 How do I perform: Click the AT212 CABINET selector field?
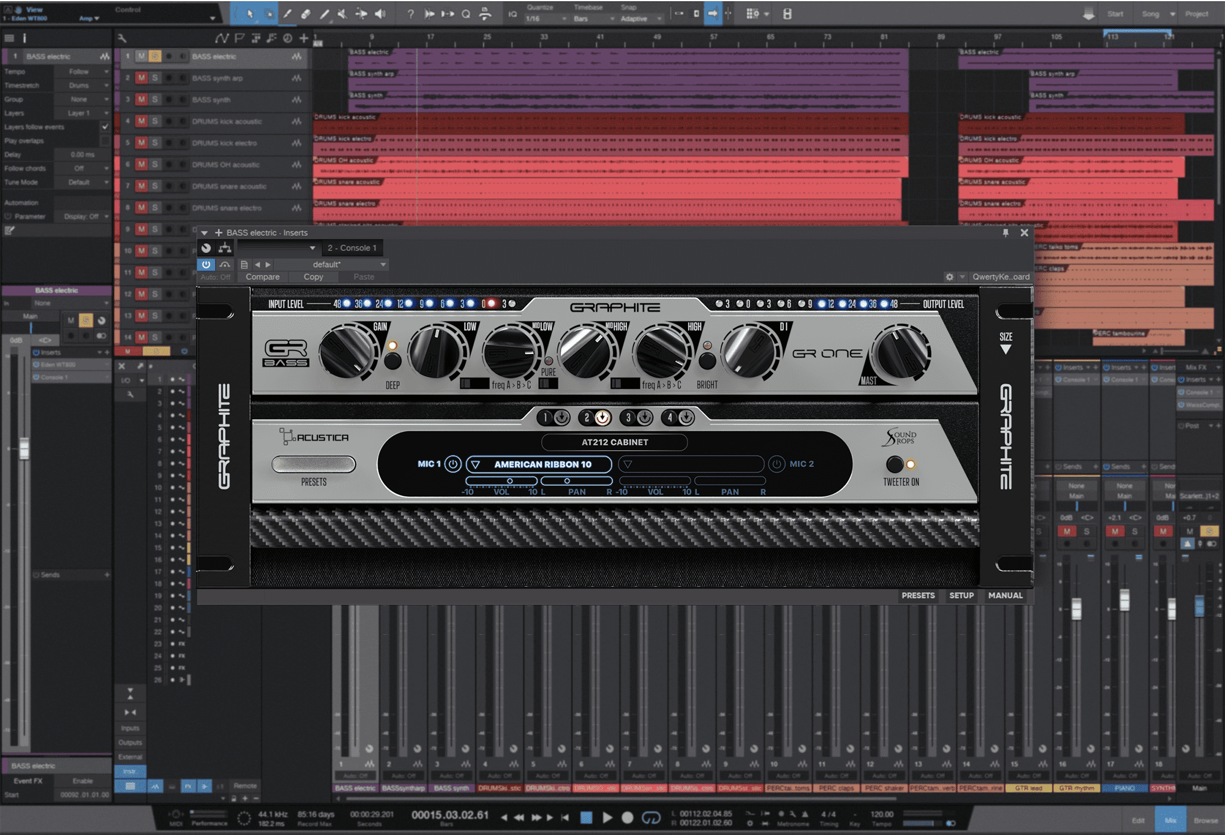[614, 442]
